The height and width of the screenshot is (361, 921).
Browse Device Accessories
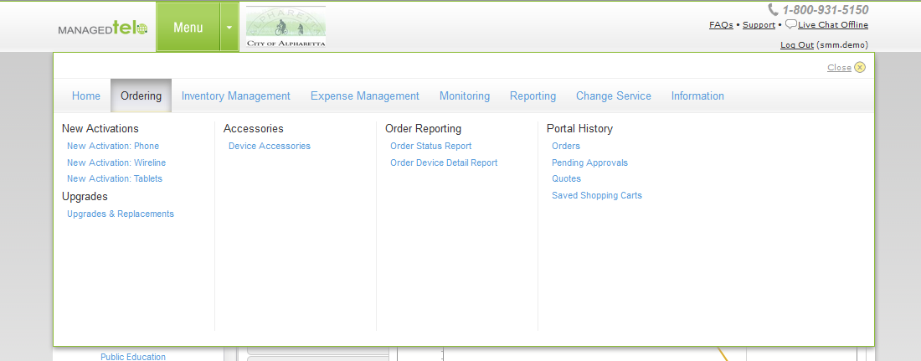coord(270,147)
